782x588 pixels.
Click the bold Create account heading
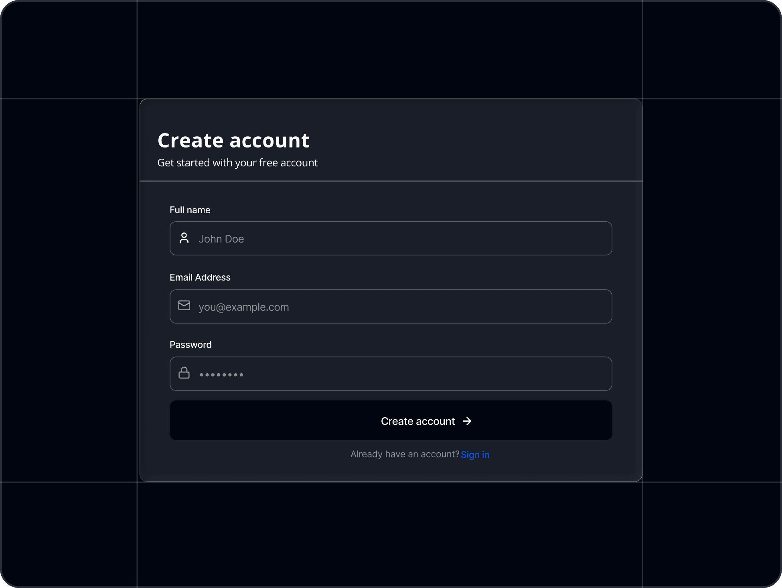233,140
